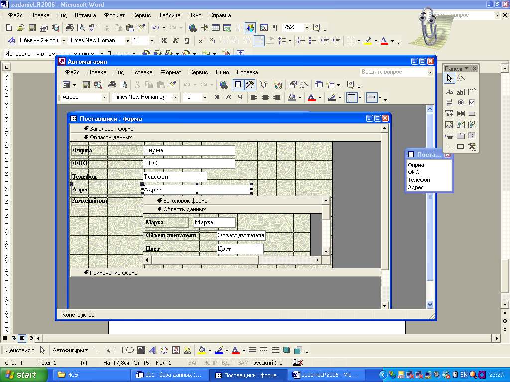Click the Save icon in the Access toolbar
510x382 pixels.
pyautogui.click(x=86, y=85)
